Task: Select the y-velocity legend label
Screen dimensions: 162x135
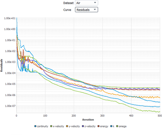Action: pyautogui.click(x=74, y=126)
